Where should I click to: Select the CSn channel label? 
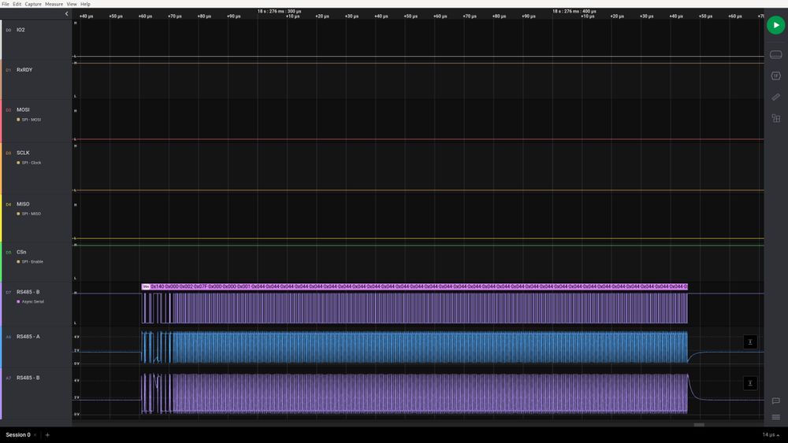point(21,252)
